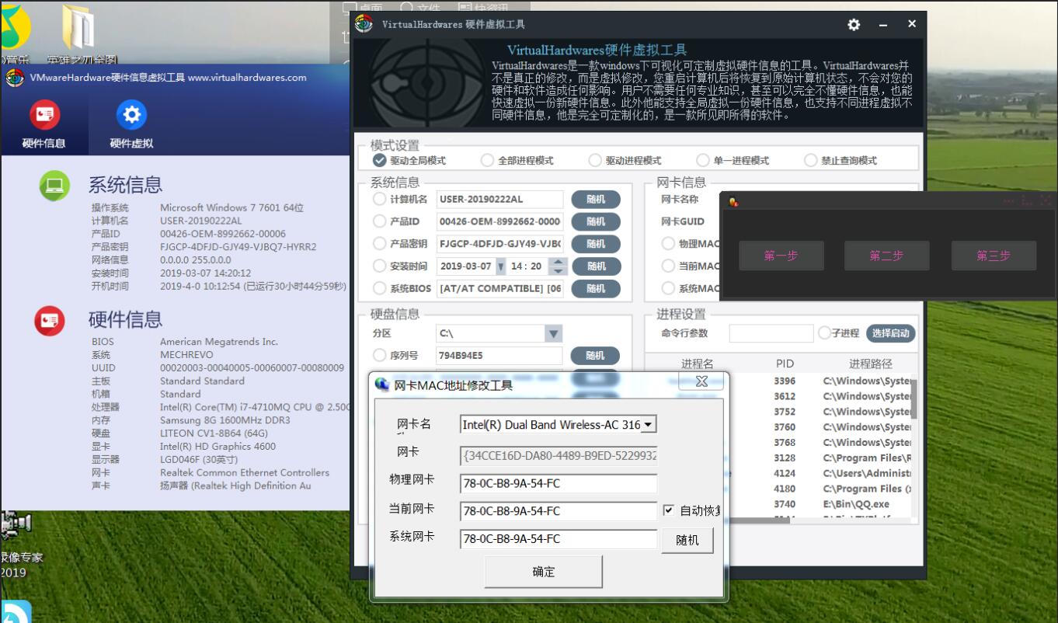Click the 第三步 button
1058x623 pixels.
tap(994, 256)
